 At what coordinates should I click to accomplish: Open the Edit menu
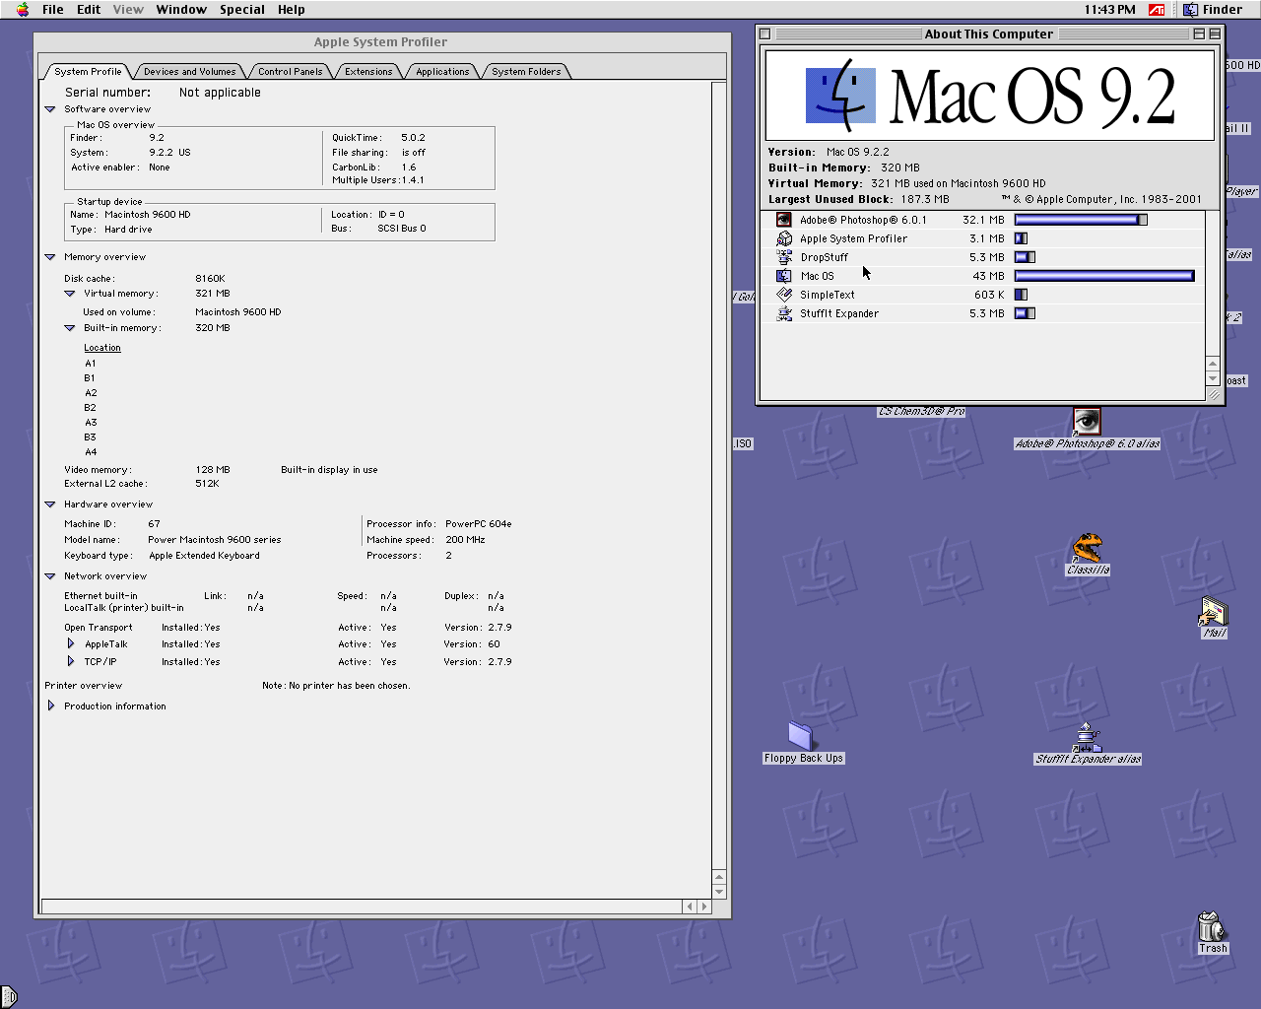tap(89, 9)
